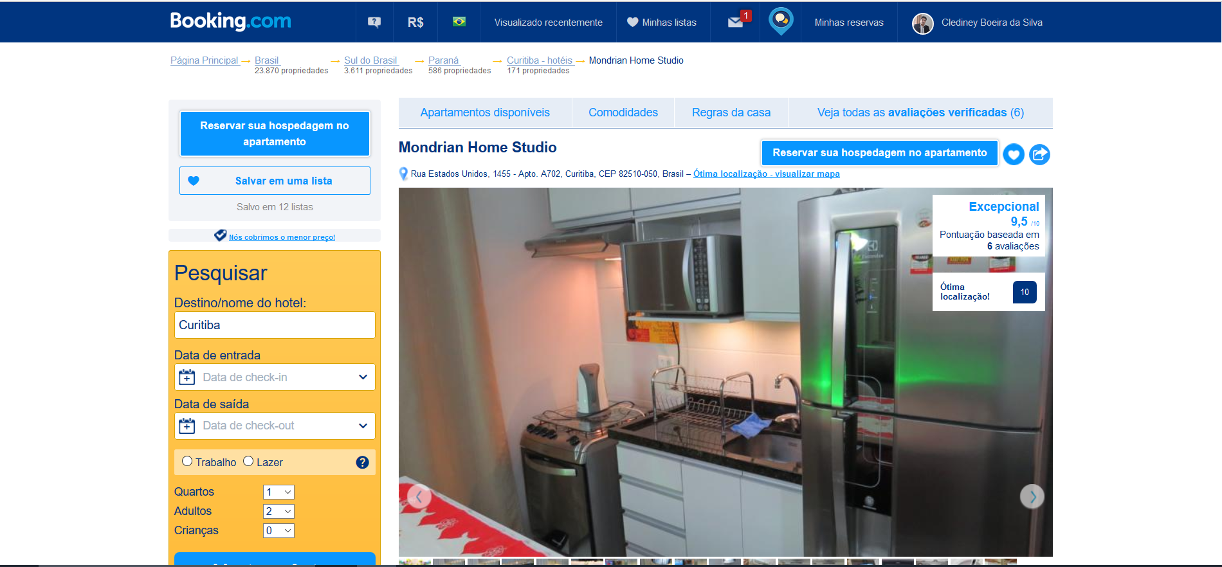The height and width of the screenshot is (567, 1222).
Task: Save property with round heart icon
Action: coord(1014,154)
